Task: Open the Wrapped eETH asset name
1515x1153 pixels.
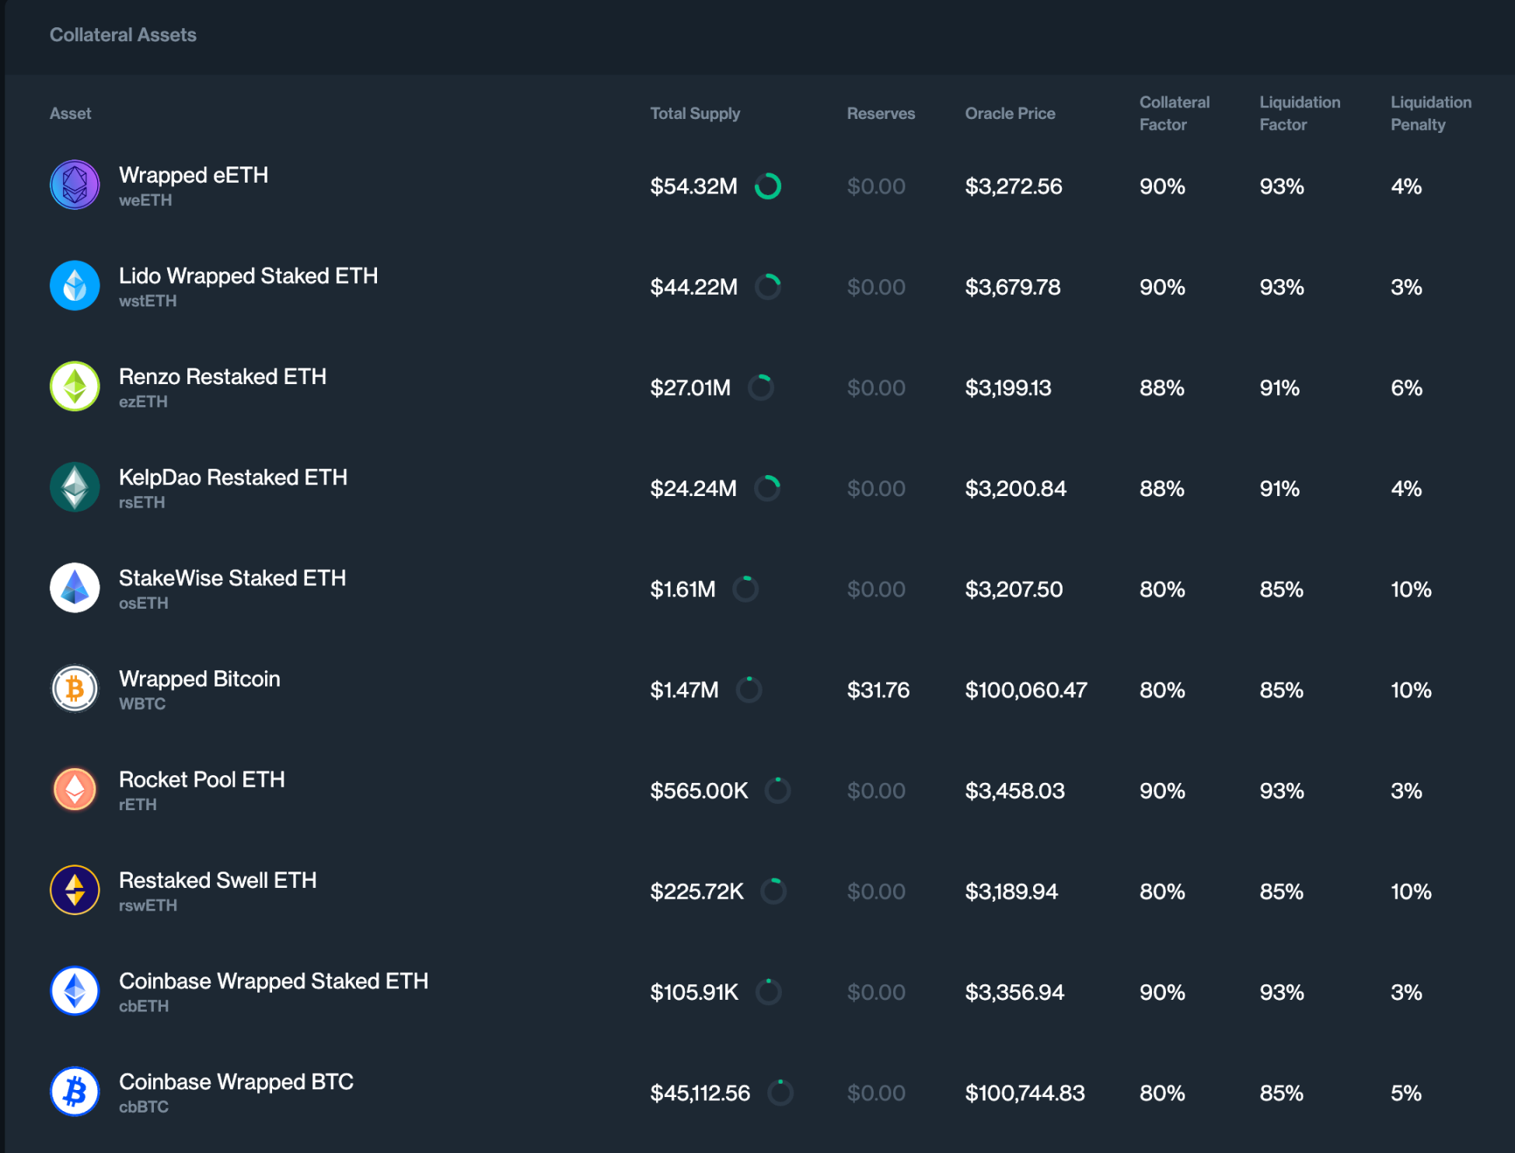Action: [194, 175]
